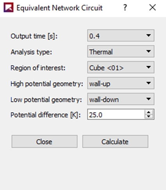Click the Close button
The image size is (166, 190).
[x=45, y=142]
